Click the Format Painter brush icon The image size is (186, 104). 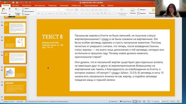pos(10,14)
